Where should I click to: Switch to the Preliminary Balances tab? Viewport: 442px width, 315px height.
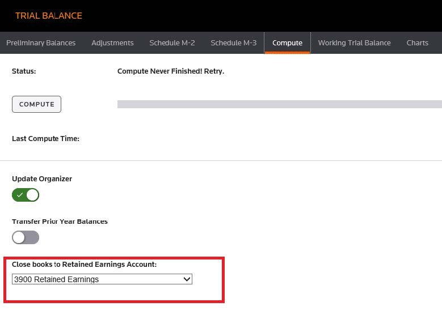[x=41, y=42]
